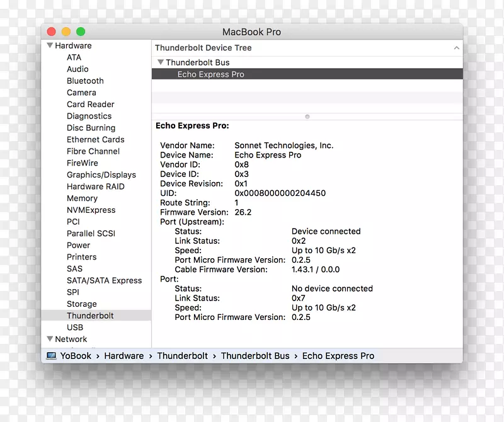Open Bluetooth information
The width and height of the screenshot is (504, 422).
(85, 81)
